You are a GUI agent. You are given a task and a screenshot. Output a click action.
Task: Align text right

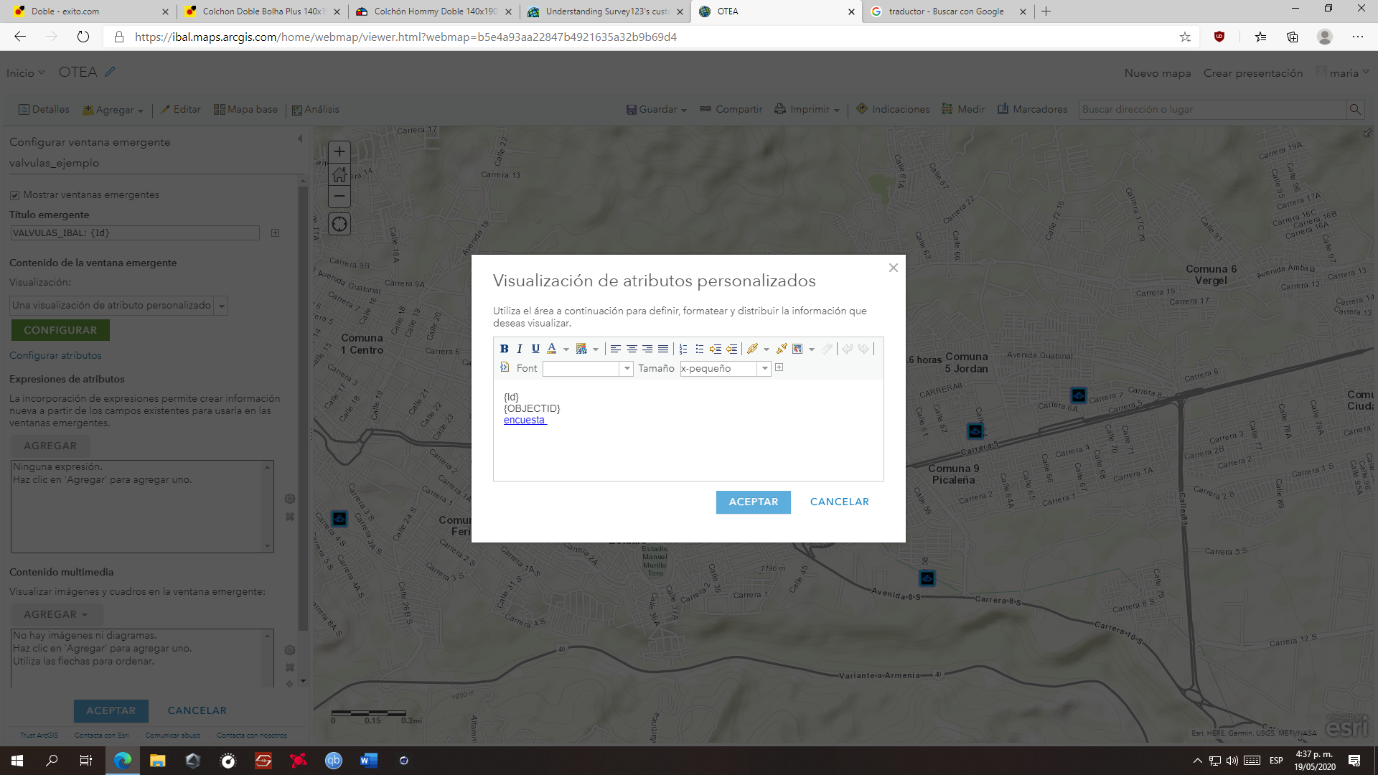647,349
